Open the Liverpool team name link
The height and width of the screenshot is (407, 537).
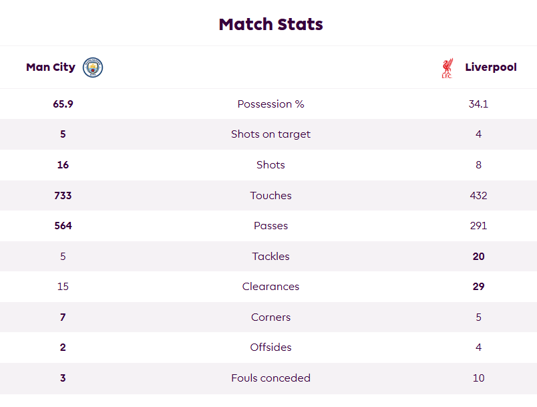pos(491,67)
